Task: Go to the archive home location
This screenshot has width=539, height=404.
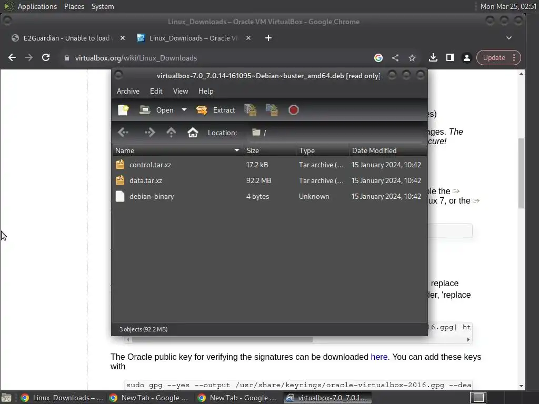Action: [193, 133]
